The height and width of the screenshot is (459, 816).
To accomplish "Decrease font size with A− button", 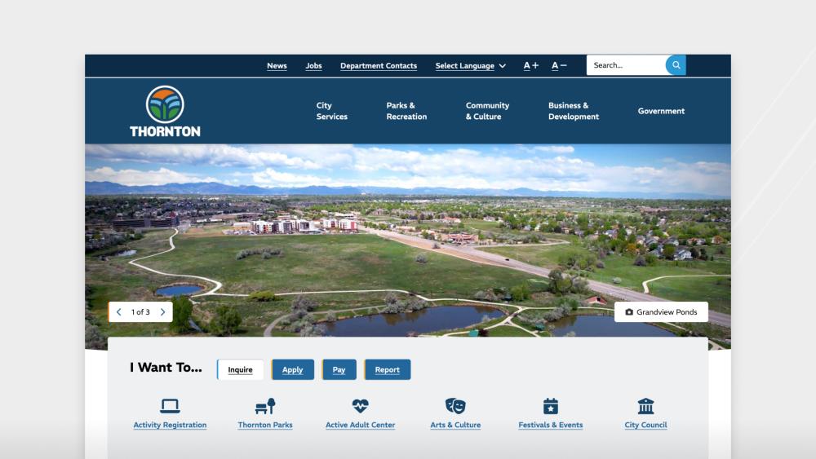I will click(x=559, y=66).
